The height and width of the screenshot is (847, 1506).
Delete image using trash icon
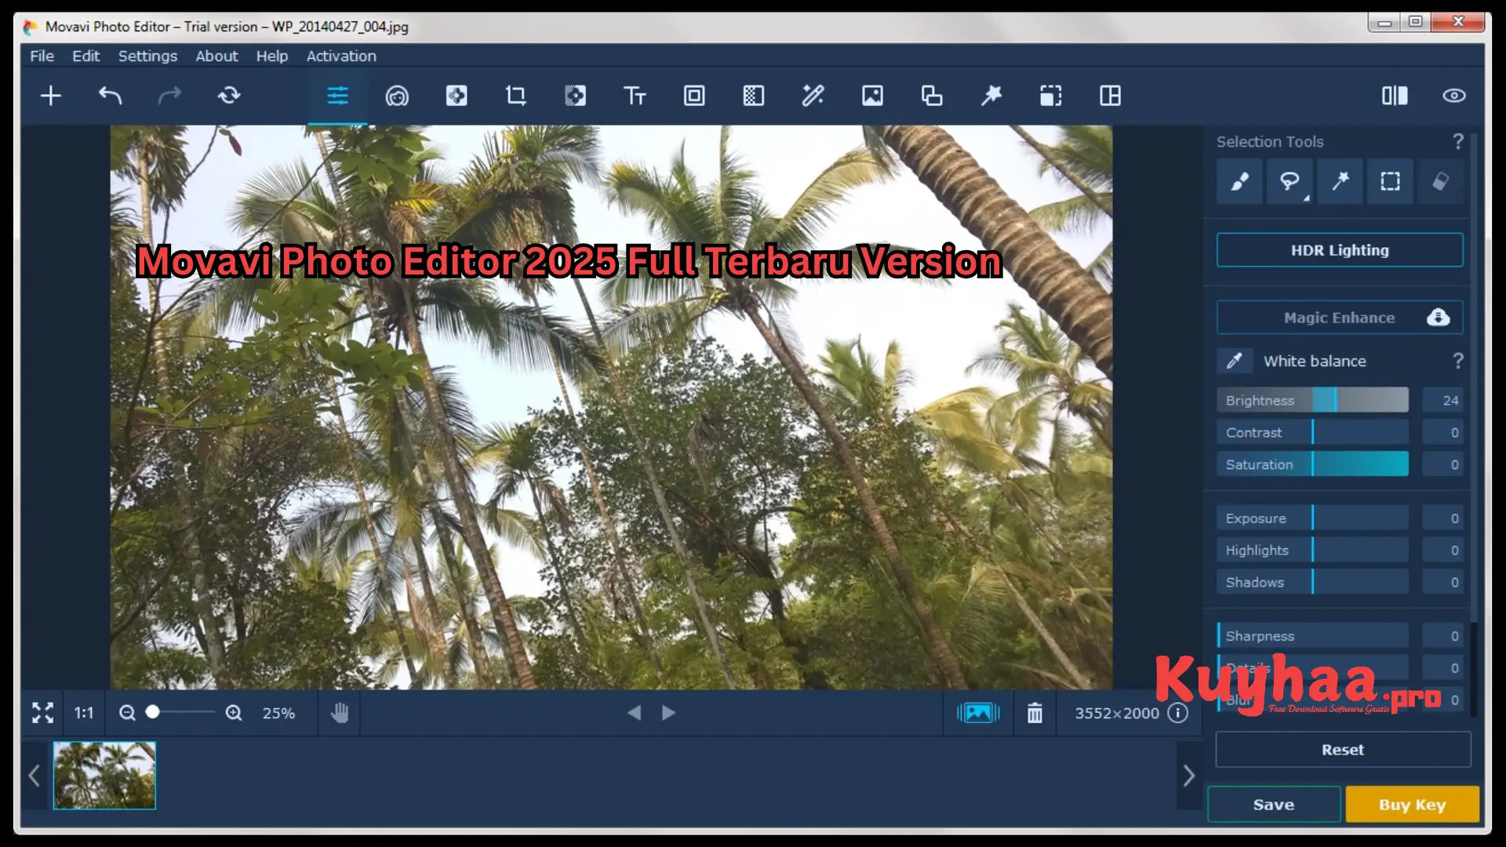coord(1035,713)
